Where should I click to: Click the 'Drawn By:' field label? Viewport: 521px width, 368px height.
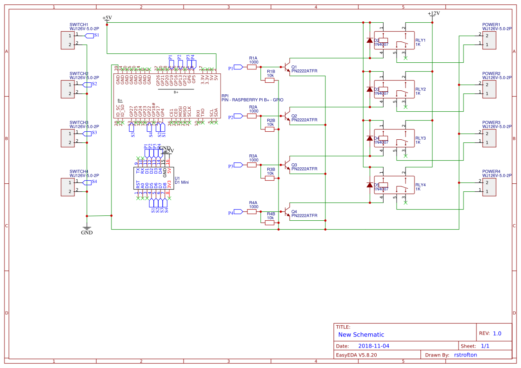(437, 355)
